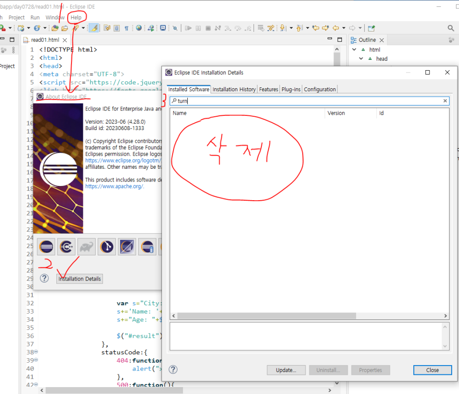Click the right scroll arrow in Installed Software list
459x394 pixels.
point(445,316)
